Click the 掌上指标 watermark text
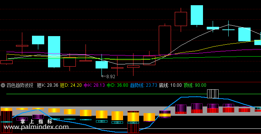The image size is (261, 134). tap(36, 121)
